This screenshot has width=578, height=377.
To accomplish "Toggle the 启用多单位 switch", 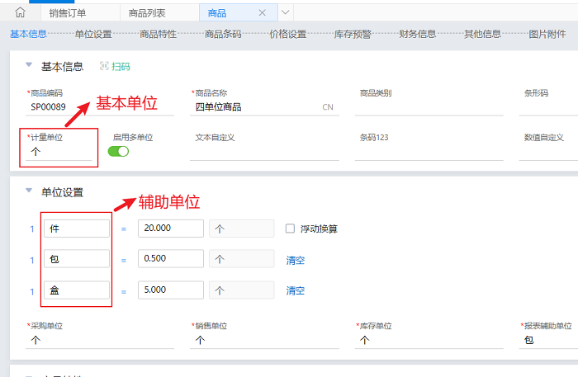I will [x=119, y=152].
